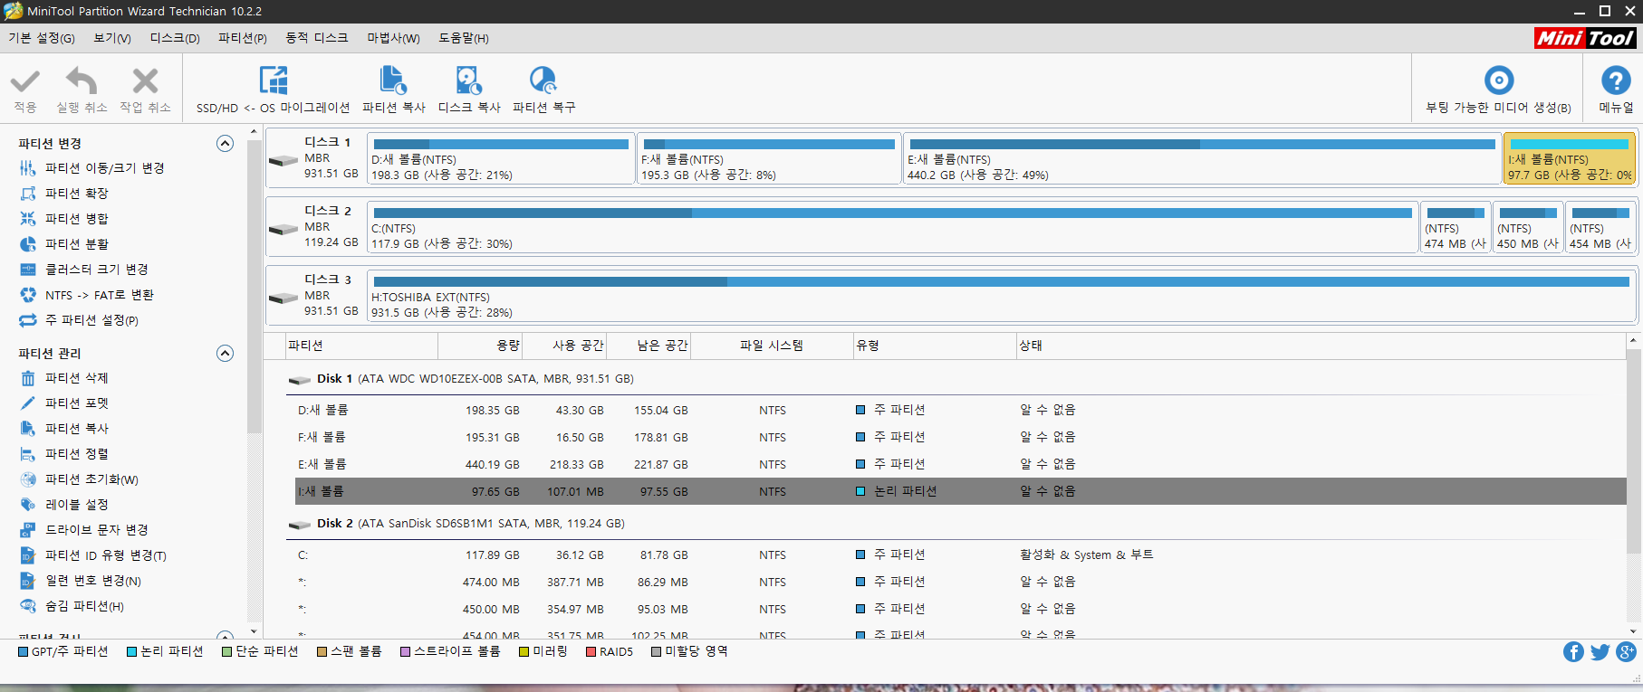Select 파티션 분할 action

63,244
